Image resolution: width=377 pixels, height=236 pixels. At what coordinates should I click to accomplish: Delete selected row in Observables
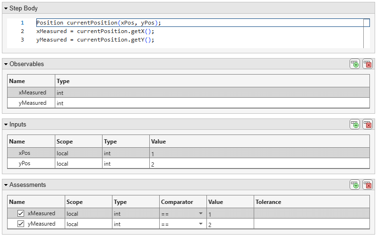[x=368, y=64]
